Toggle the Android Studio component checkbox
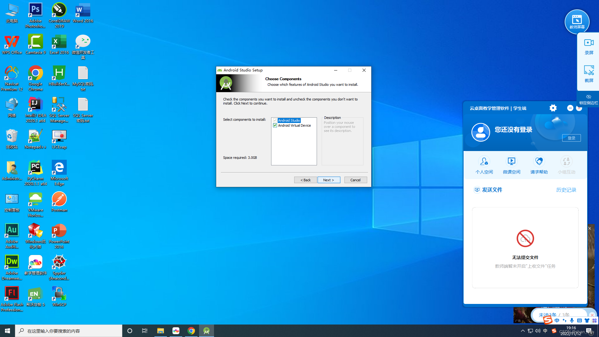 (275, 120)
